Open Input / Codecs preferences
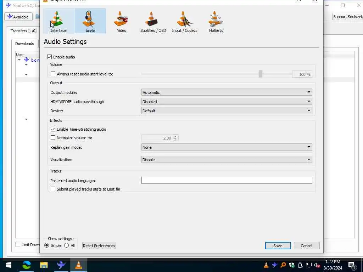The height and width of the screenshot is (272, 363). (184, 21)
